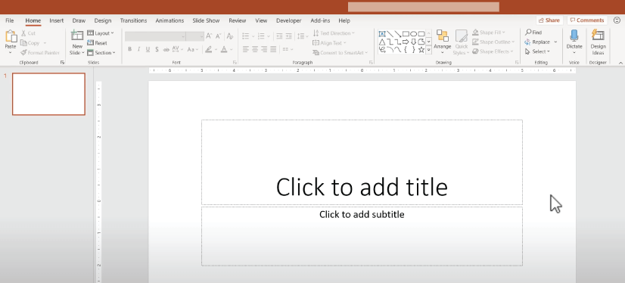The image size is (625, 283).
Task: Click the Replace button
Action: [x=540, y=42]
